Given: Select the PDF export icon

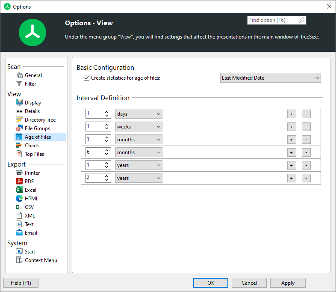Looking at the screenshot, I should [x=19, y=182].
